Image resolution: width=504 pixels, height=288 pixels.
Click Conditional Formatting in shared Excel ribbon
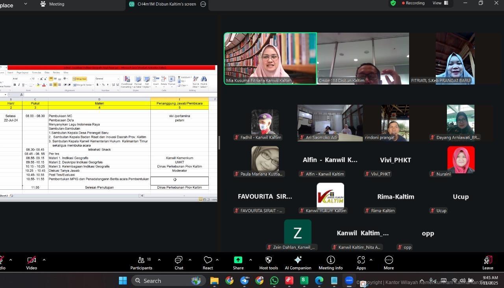click(x=127, y=82)
